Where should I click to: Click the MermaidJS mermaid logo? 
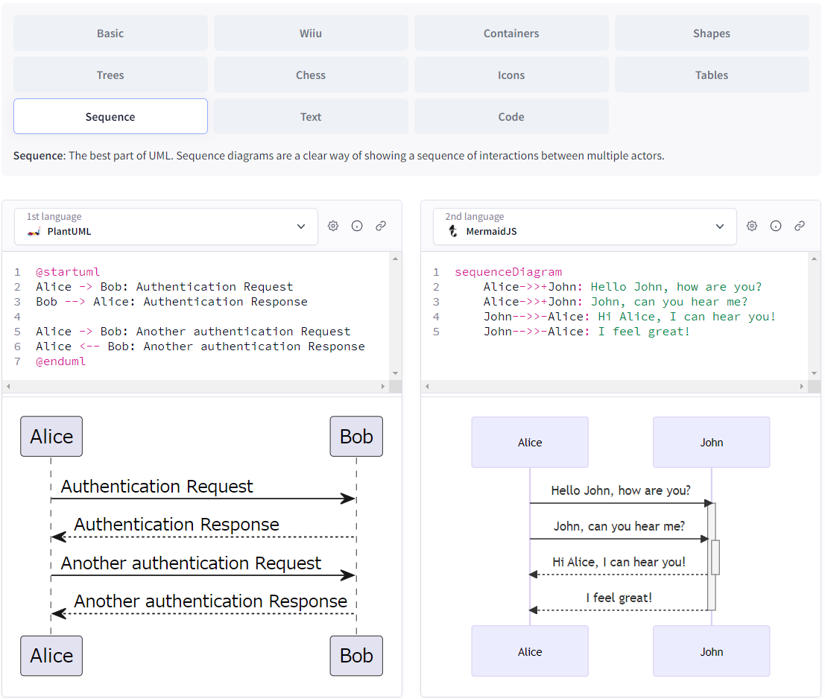pos(452,231)
